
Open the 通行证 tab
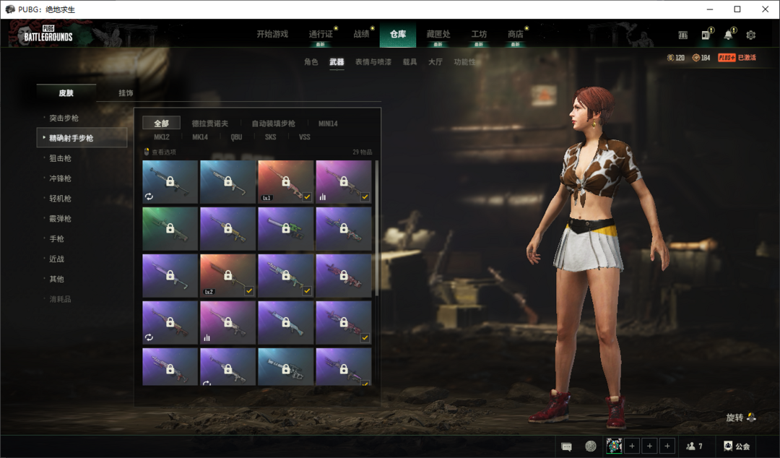321,34
